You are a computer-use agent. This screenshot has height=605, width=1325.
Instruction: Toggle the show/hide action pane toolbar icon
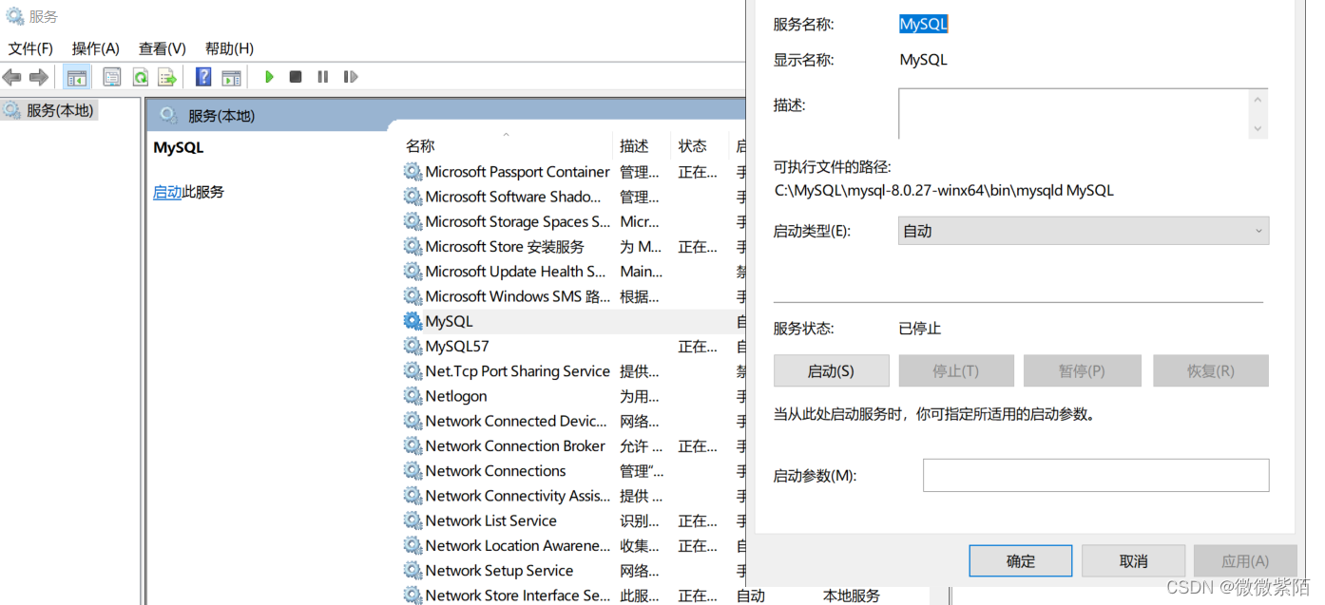231,77
